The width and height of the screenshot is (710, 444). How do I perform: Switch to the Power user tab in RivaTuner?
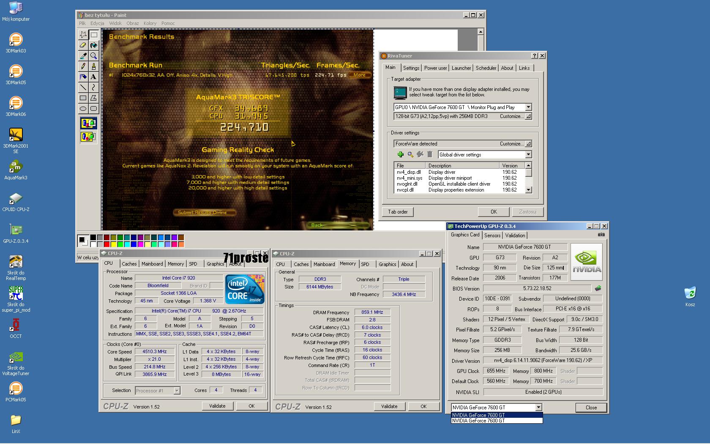(x=435, y=68)
